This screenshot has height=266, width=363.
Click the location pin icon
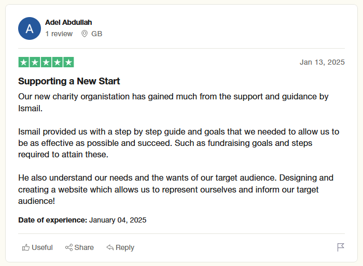click(x=85, y=34)
